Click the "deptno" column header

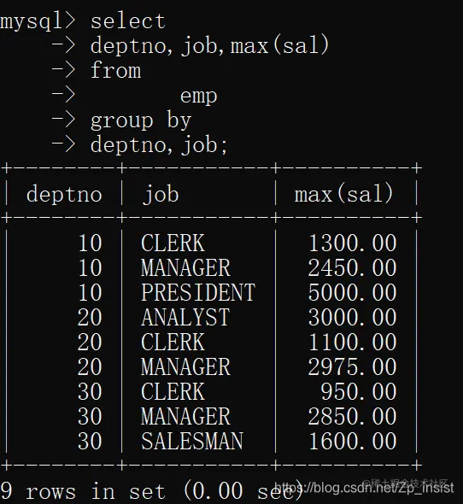tap(64, 195)
